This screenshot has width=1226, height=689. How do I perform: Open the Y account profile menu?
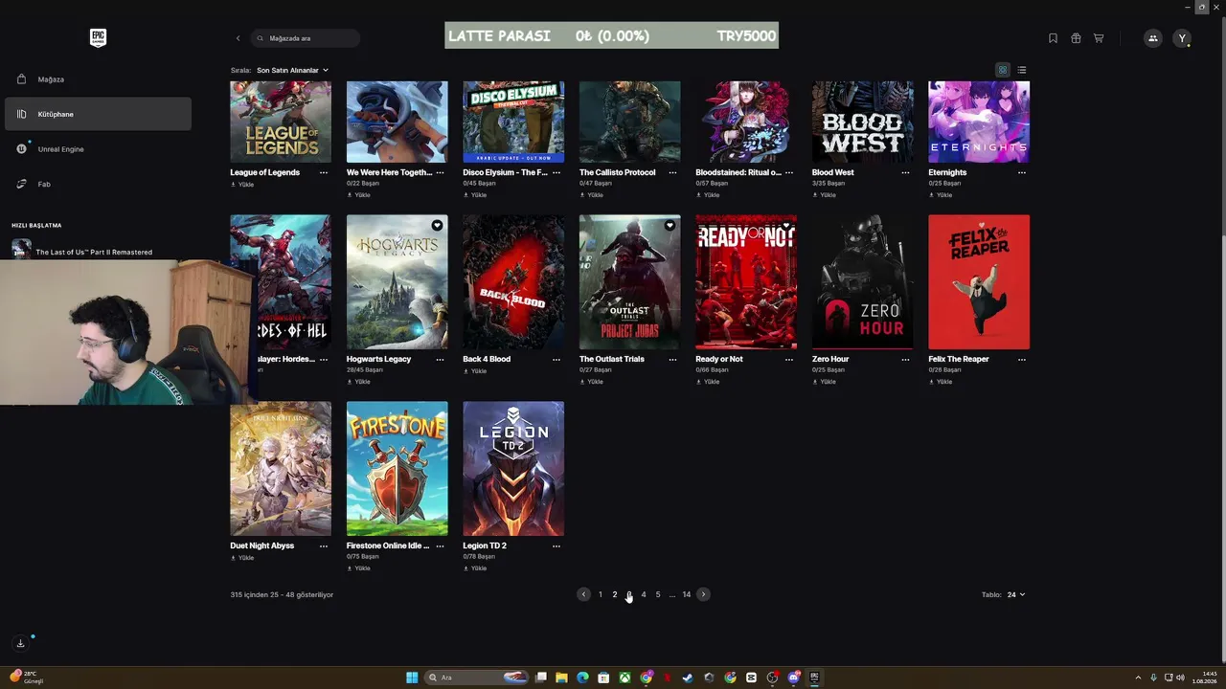coord(1183,38)
